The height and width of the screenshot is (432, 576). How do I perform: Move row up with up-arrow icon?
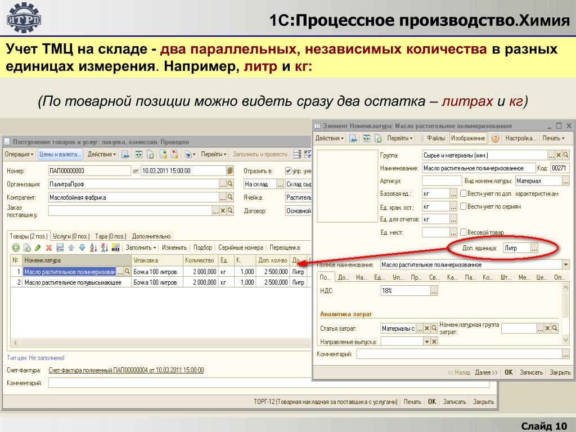click(71, 248)
